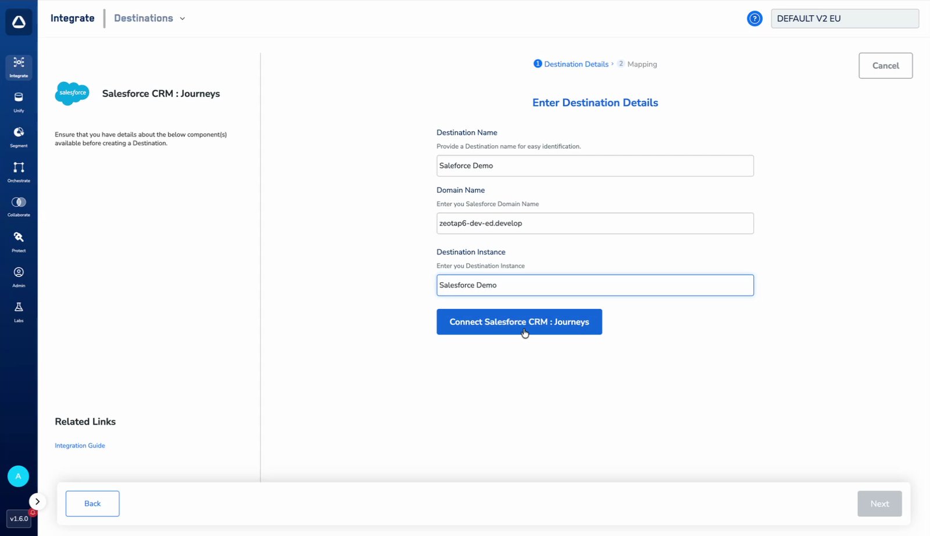930x536 pixels.
Task: Click the Zeotap logo icon
Action: coord(19,22)
